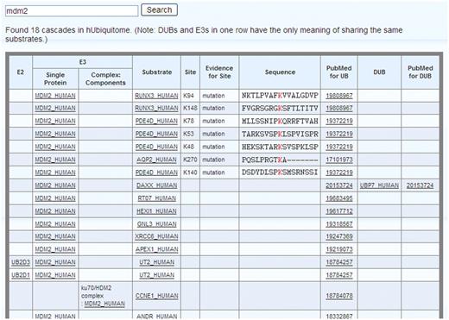The image size is (449, 320).
Task: Open PDE4D_HUMAN substrate link for site K78
Action: click(156, 121)
